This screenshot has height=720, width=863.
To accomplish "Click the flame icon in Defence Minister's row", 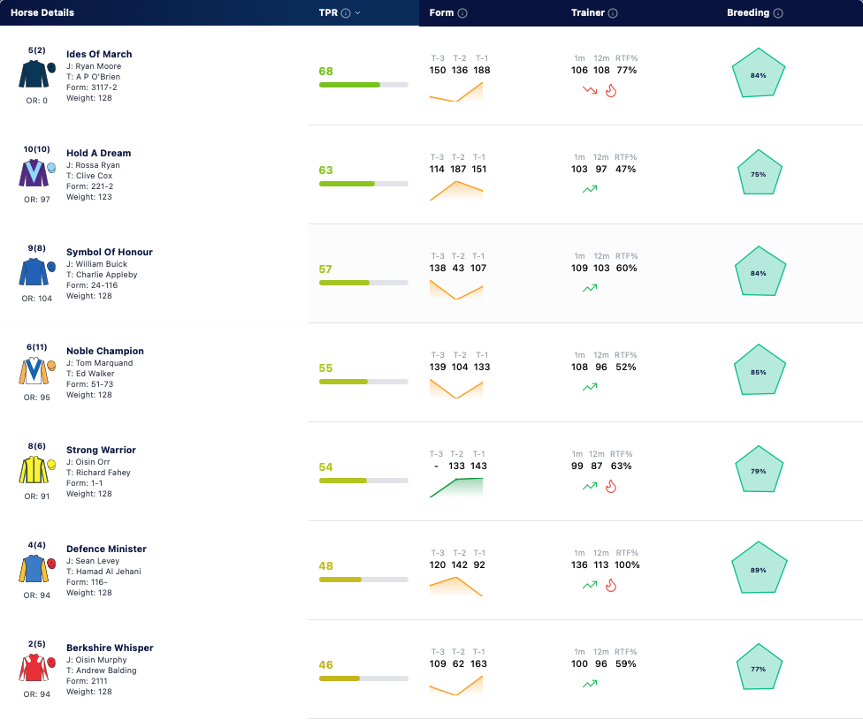I will coord(611,585).
